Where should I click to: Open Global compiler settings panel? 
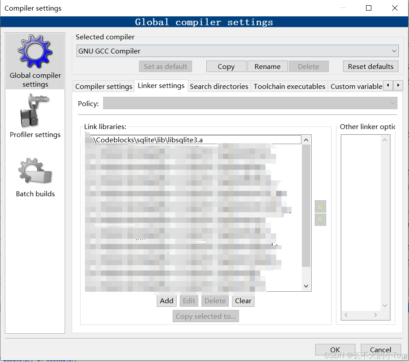(x=35, y=61)
